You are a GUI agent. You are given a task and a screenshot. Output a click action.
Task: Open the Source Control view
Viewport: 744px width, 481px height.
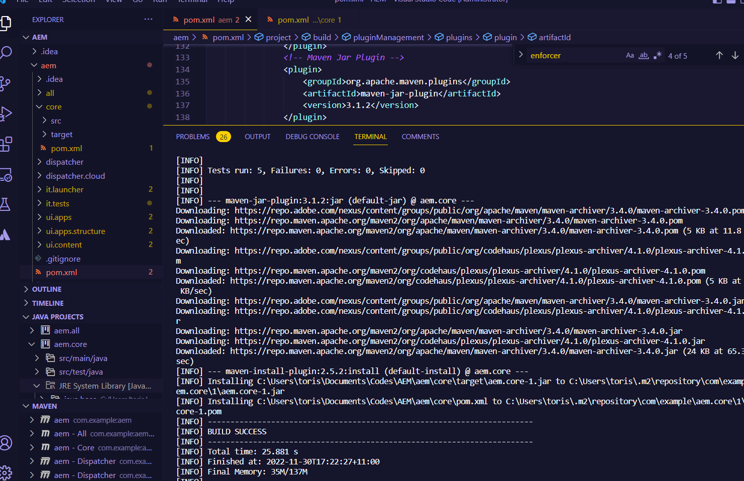point(5,83)
